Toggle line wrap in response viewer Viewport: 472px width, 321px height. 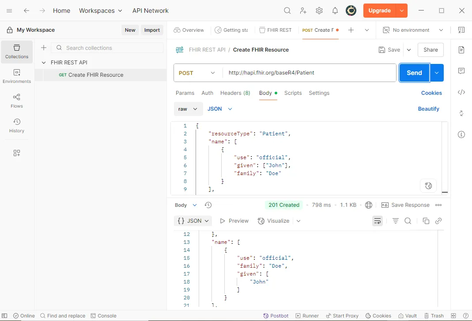[378, 221]
